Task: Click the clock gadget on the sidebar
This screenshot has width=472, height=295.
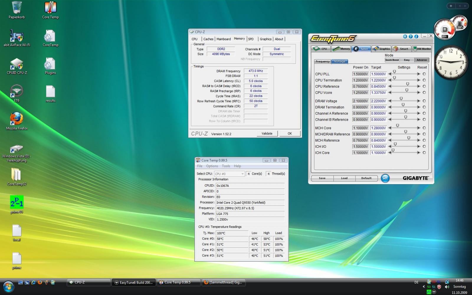Action: [451, 62]
